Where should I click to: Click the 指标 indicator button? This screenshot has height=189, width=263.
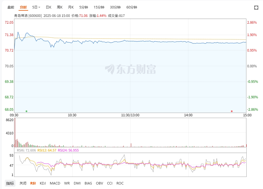[x=10, y=183]
